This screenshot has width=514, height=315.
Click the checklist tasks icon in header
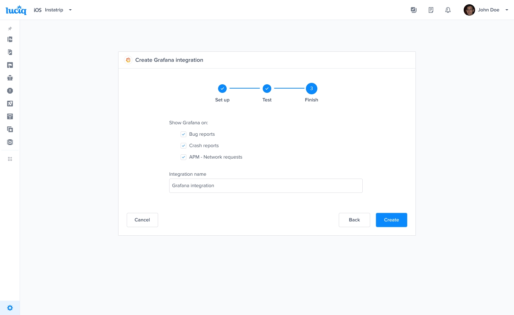tap(414, 10)
